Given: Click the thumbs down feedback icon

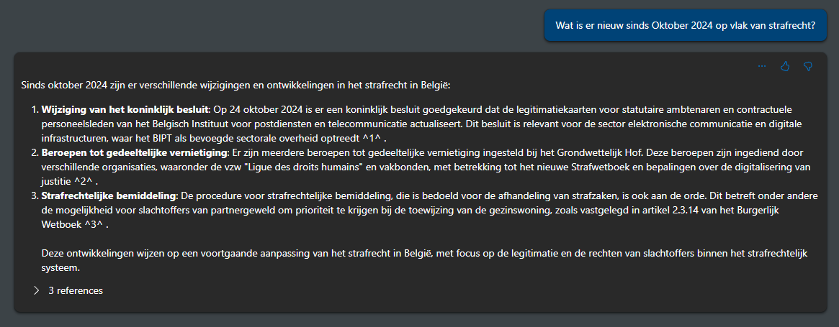Looking at the screenshot, I should pos(808,66).
